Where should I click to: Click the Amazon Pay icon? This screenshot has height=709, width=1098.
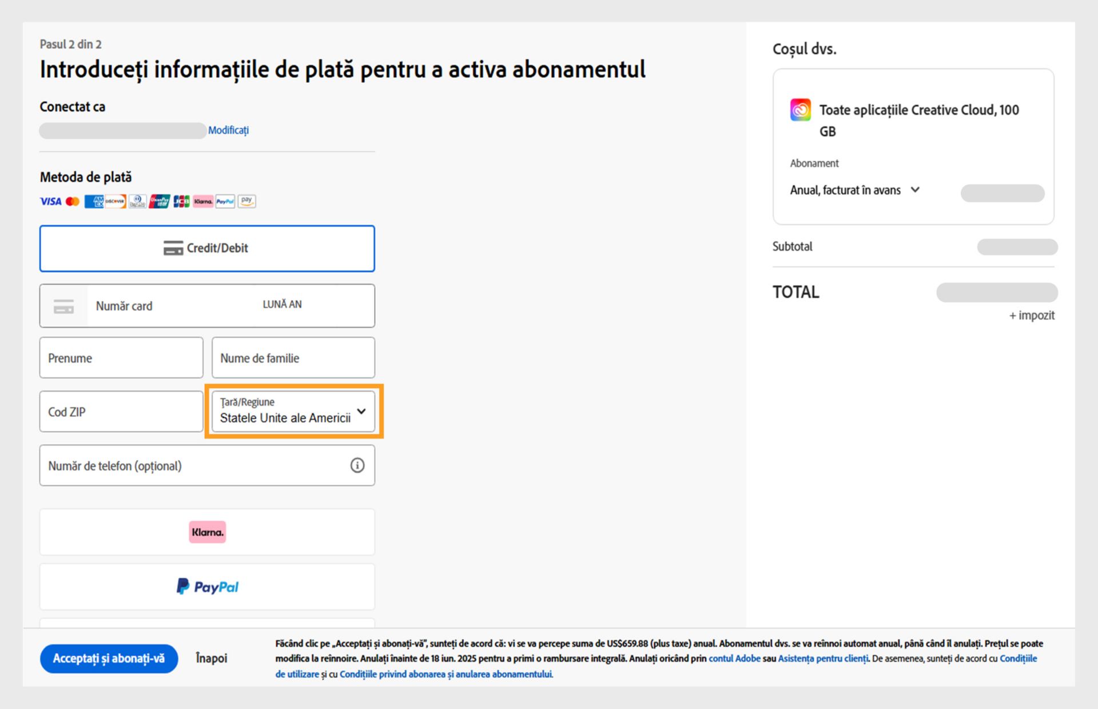tap(247, 201)
